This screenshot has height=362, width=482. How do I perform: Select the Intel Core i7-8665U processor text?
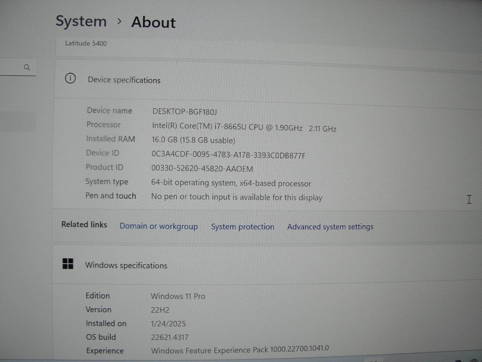tap(227, 127)
